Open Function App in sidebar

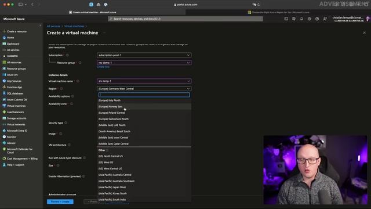(x=12, y=87)
